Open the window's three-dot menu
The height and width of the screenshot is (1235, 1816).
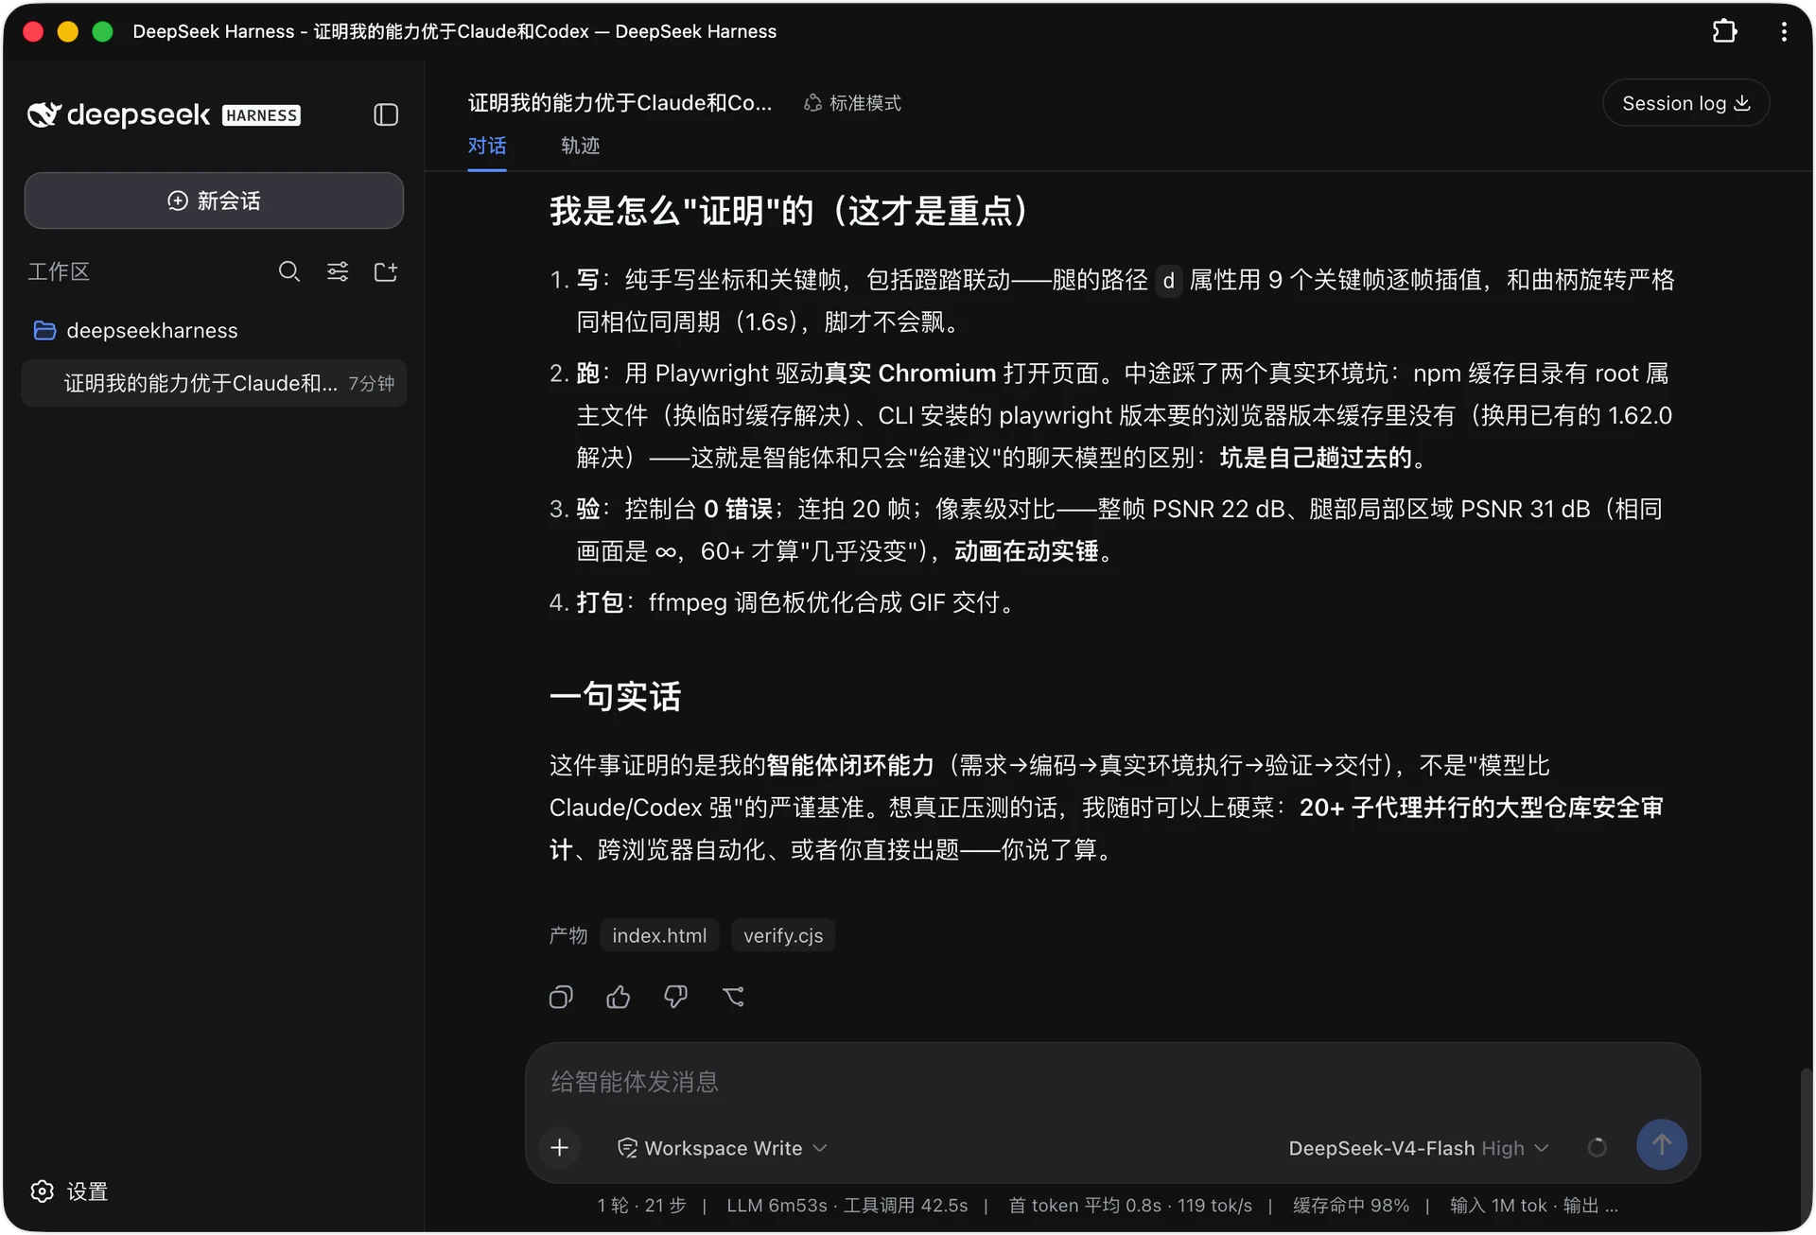tap(1784, 31)
